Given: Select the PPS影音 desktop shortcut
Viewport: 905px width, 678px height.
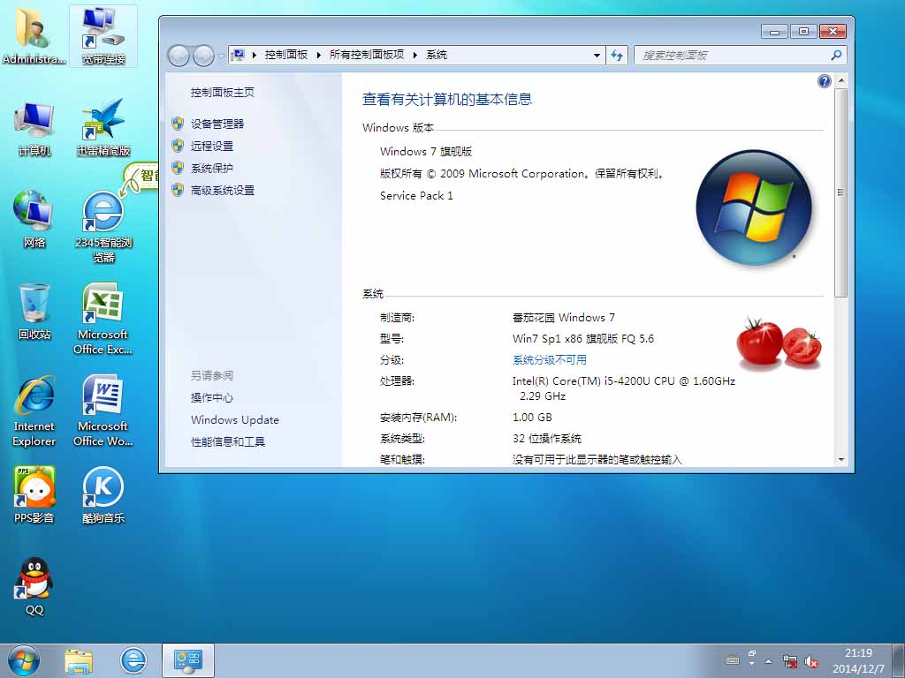Looking at the screenshot, I should 34,495.
